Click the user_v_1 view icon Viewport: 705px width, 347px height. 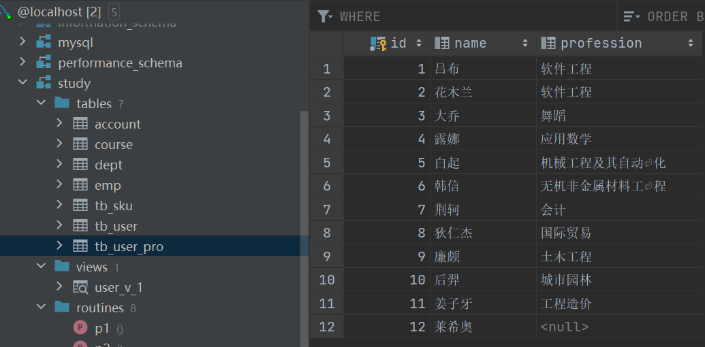click(x=80, y=287)
